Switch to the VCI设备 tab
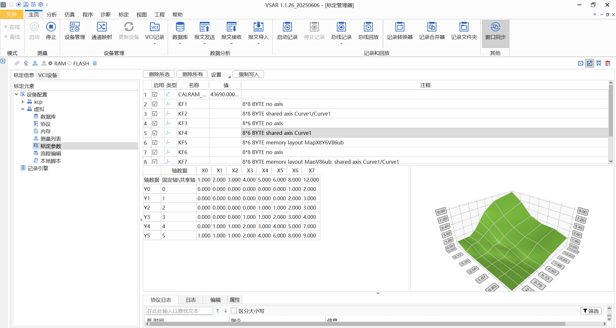Viewport: 616px width, 328px height. tap(48, 75)
